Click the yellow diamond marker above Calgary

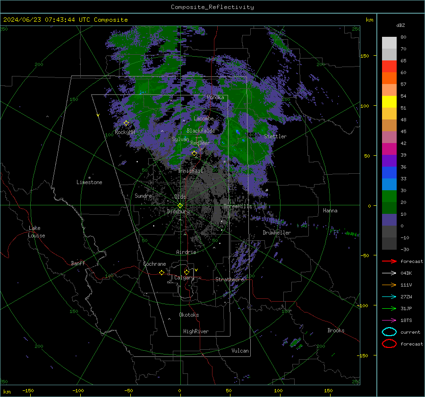click(187, 272)
